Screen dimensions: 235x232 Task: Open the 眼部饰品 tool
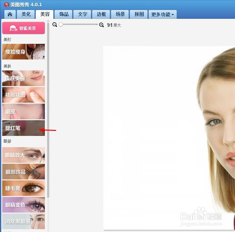click(x=24, y=172)
